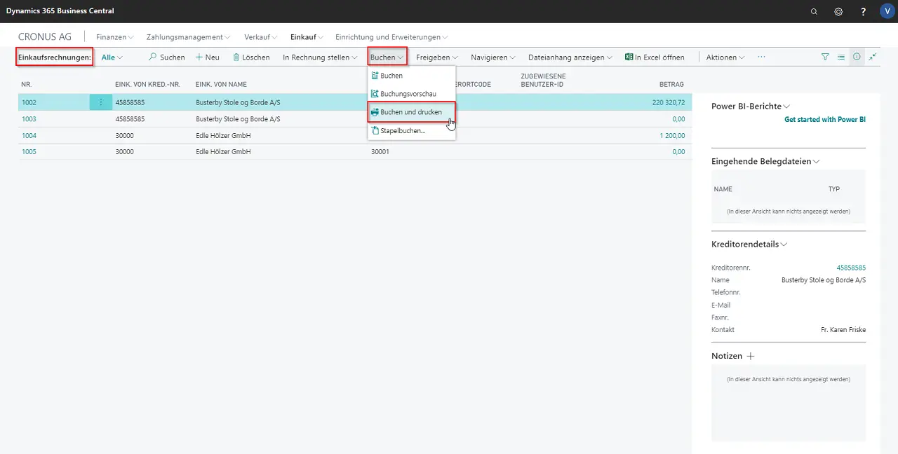Open settings gear in top bar
The width and height of the screenshot is (898, 454).
coord(838,11)
